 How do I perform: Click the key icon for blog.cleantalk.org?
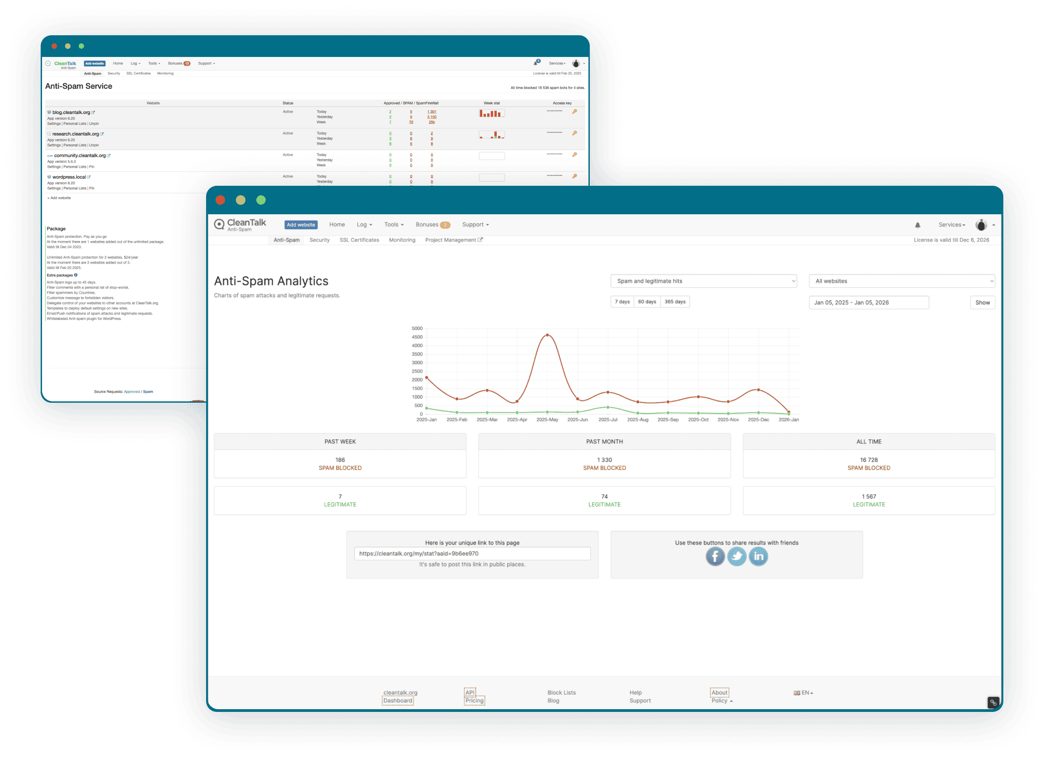[574, 111]
